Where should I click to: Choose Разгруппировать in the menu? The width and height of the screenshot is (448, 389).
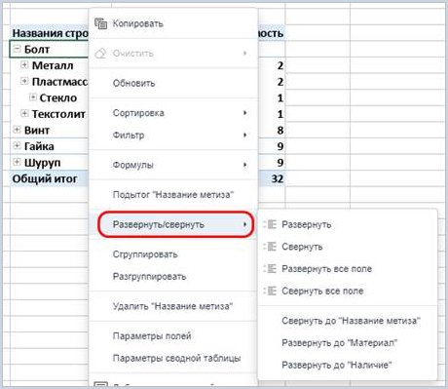[173, 276]
